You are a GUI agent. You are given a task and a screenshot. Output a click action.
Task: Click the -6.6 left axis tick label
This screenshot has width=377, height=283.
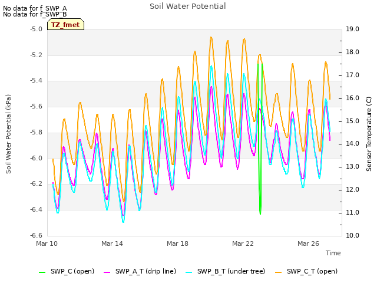[36, 235]
